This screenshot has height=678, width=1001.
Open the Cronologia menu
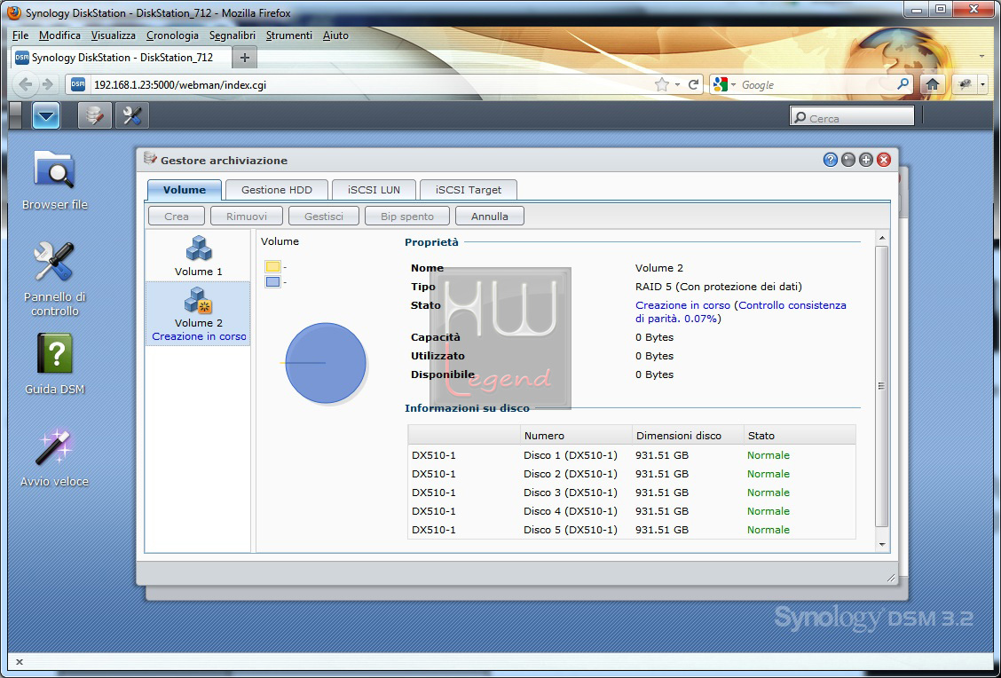(x=172, y=35)
